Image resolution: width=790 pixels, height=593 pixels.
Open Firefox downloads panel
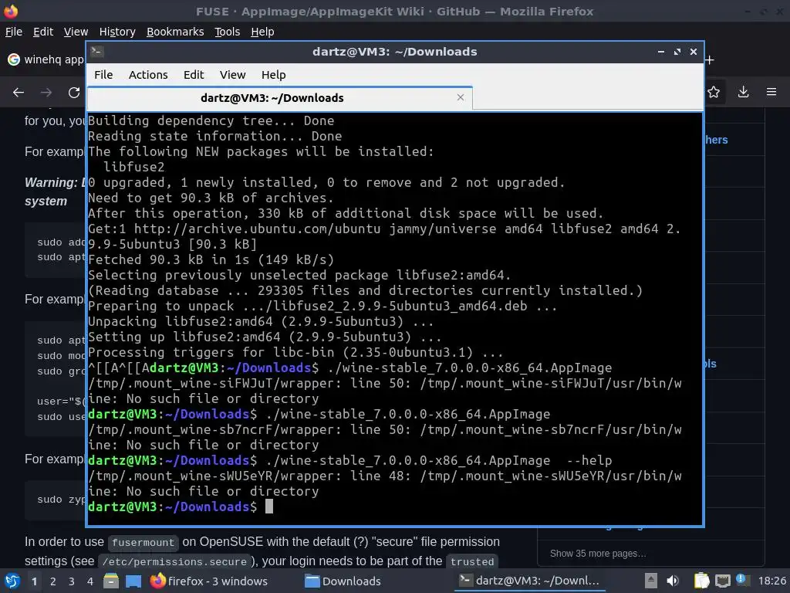pyautogui.click(x=743, y=92)
